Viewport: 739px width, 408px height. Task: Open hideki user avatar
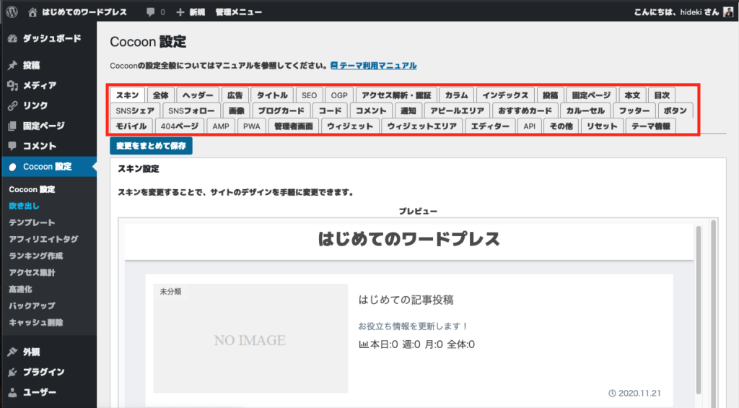(x=728, y=12)
